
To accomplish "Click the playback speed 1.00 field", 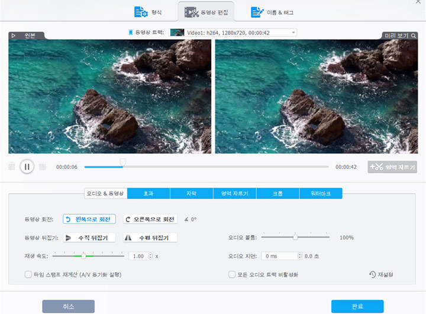I will (138, 256).
